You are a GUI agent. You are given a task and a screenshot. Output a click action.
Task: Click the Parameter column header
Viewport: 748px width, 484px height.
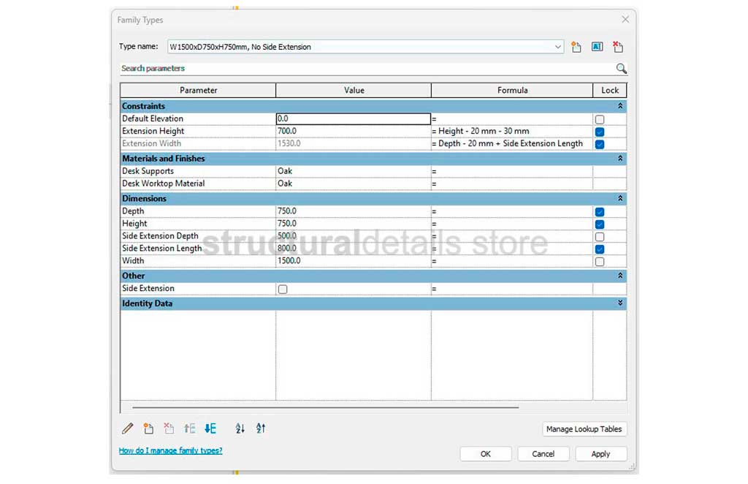(198, 90)
